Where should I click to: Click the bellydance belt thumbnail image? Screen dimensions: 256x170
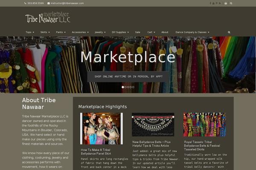pyautogui.click(x=153, y=125)
